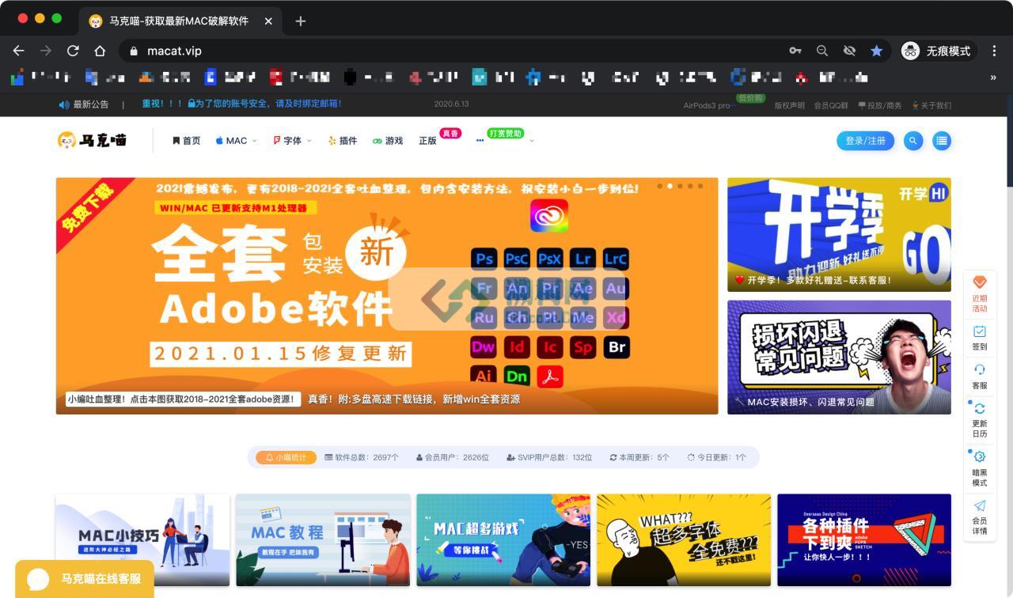Open the 关于我们 link
Screen dimensions: 1013x598
[x=931, y=105]
